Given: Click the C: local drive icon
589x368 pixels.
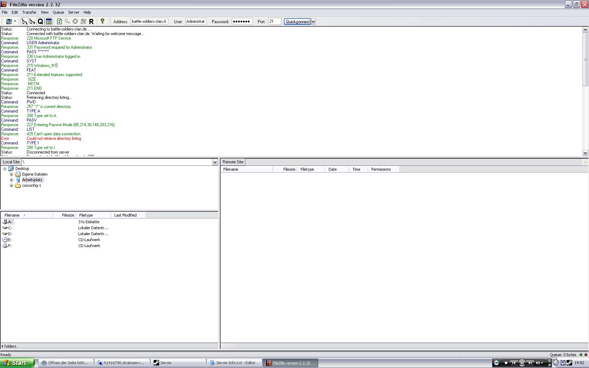Looking at the screenshot, I should 5,227.
